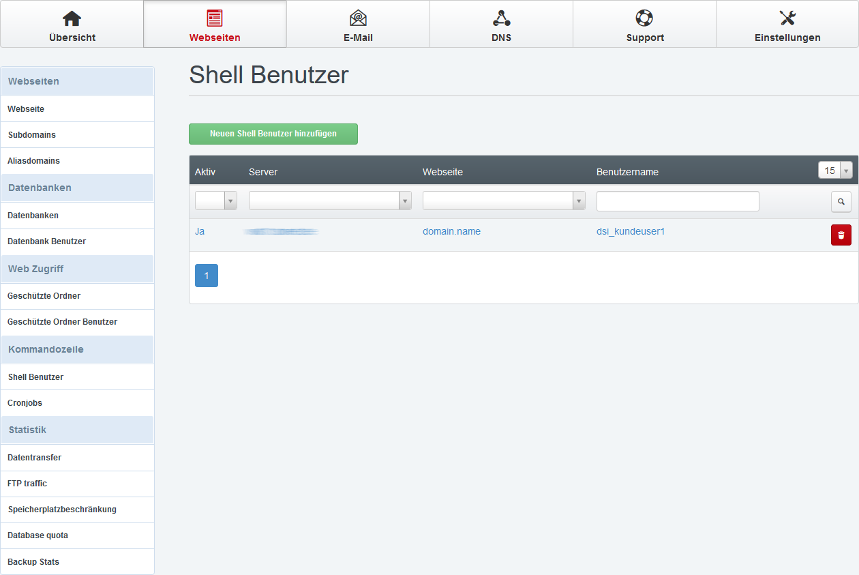
Task: Select Cronjobs in the sidebar
Action: pyautogui.click(x=25, y=403)
